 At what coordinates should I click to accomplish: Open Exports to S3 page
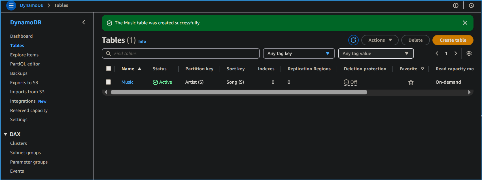[x=24, y=83]
